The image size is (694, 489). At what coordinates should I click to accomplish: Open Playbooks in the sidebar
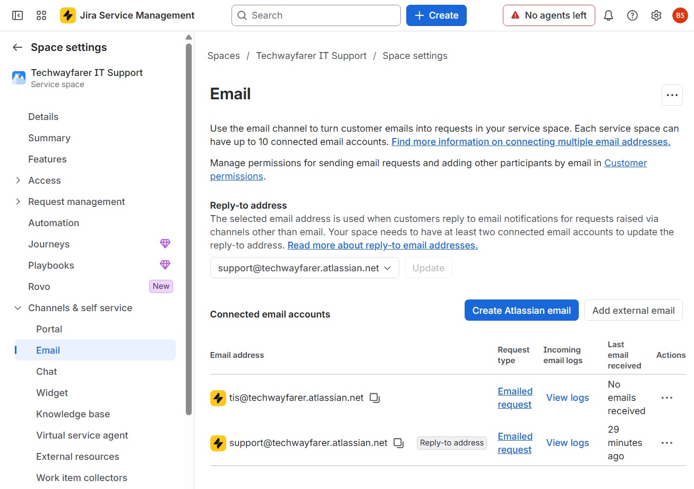[51, 265]
